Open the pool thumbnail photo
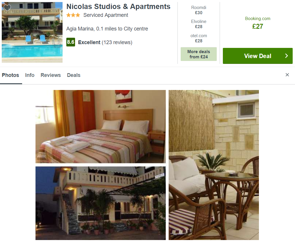Viewport: 295px width, 247px height. pyautogui.click(x=32, y=32)
